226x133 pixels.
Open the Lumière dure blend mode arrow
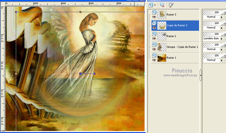(221, 38)
